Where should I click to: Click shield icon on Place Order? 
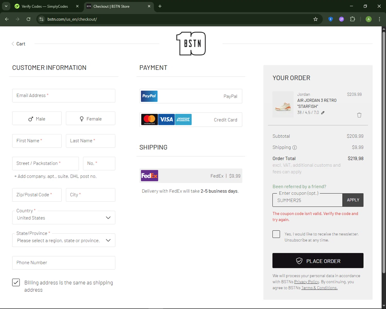coord(299,261)
